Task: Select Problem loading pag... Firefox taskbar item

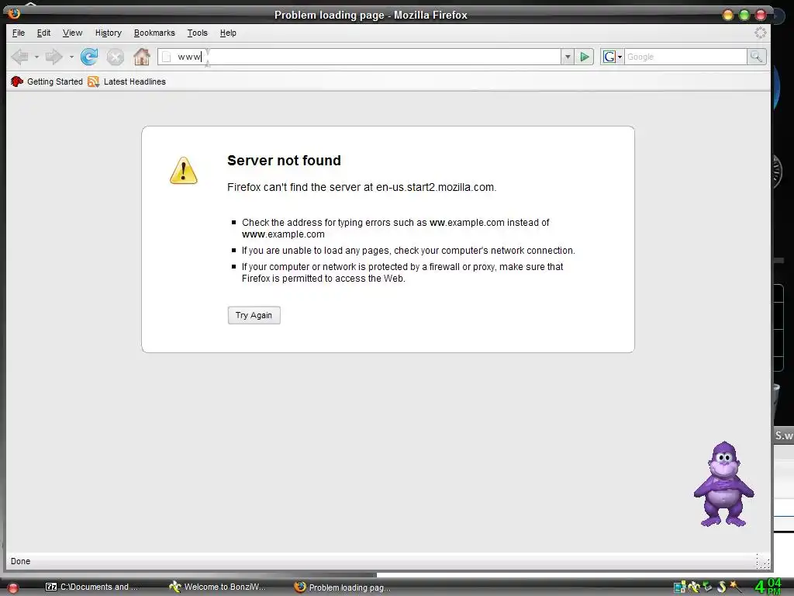Action: [x=343, y=587]
